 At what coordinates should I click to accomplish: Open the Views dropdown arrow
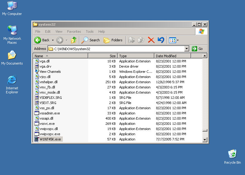(x=178, y=40)
